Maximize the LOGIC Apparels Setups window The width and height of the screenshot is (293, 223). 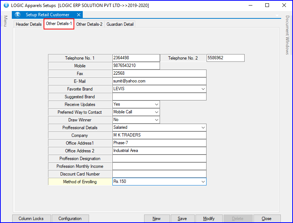[267, 5]
